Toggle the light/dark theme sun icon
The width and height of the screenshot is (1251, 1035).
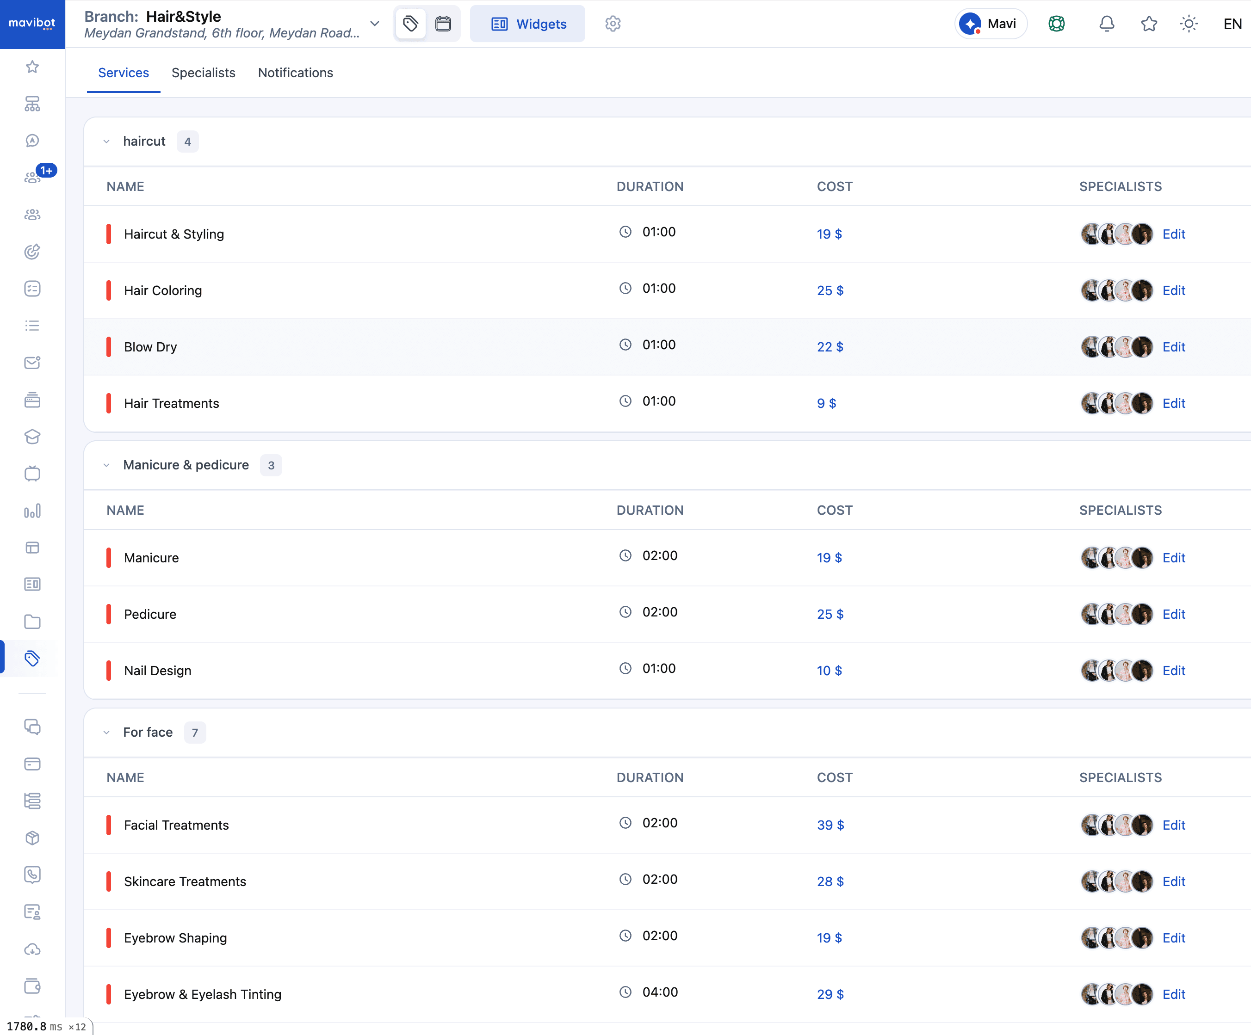click(1189, 24)
